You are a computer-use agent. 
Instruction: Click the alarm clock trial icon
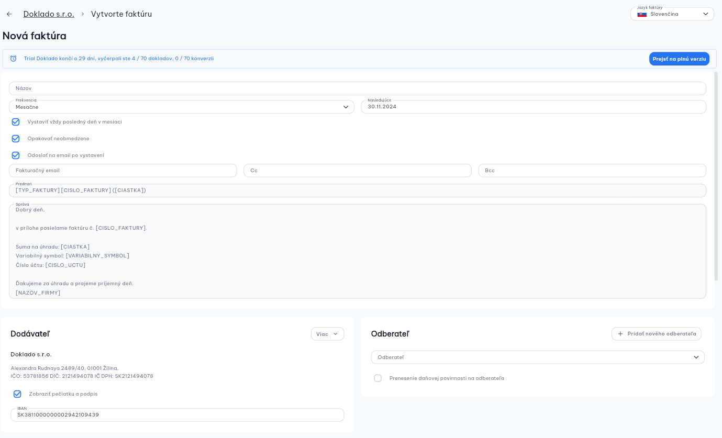coord(14,59)
